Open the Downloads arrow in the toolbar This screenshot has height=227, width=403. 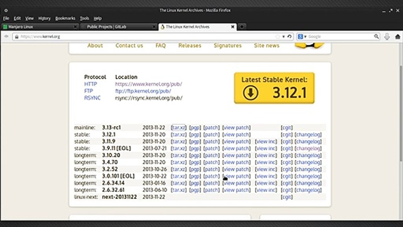tap(387, 37)
